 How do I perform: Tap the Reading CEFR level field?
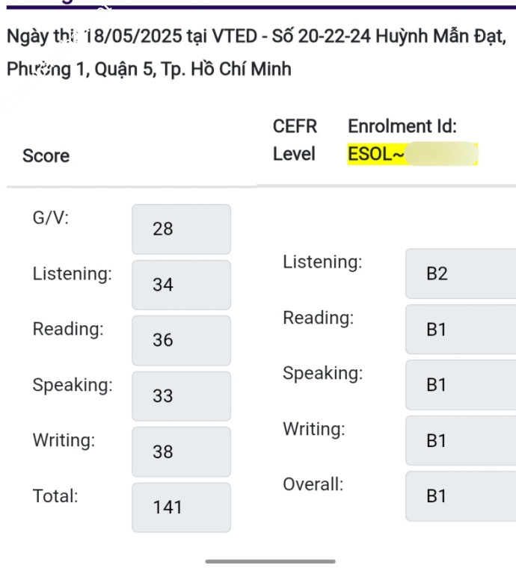460,330
